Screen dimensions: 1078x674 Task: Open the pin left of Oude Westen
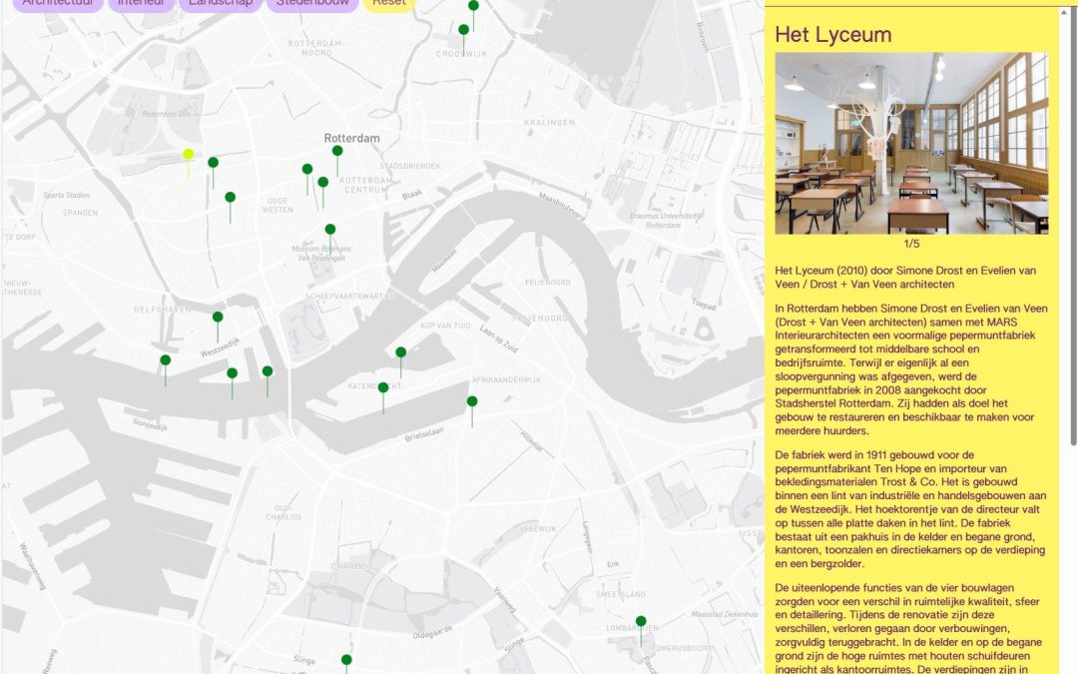(x=231, y=198)
